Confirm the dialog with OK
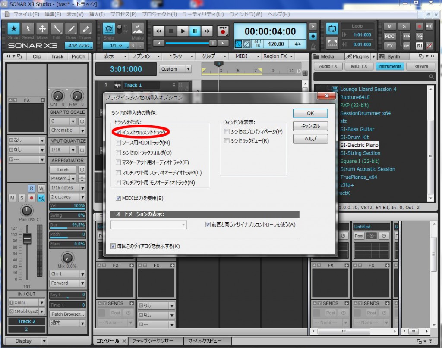The height and width of the screenshot is (348, 442). [x=310, y=113]
